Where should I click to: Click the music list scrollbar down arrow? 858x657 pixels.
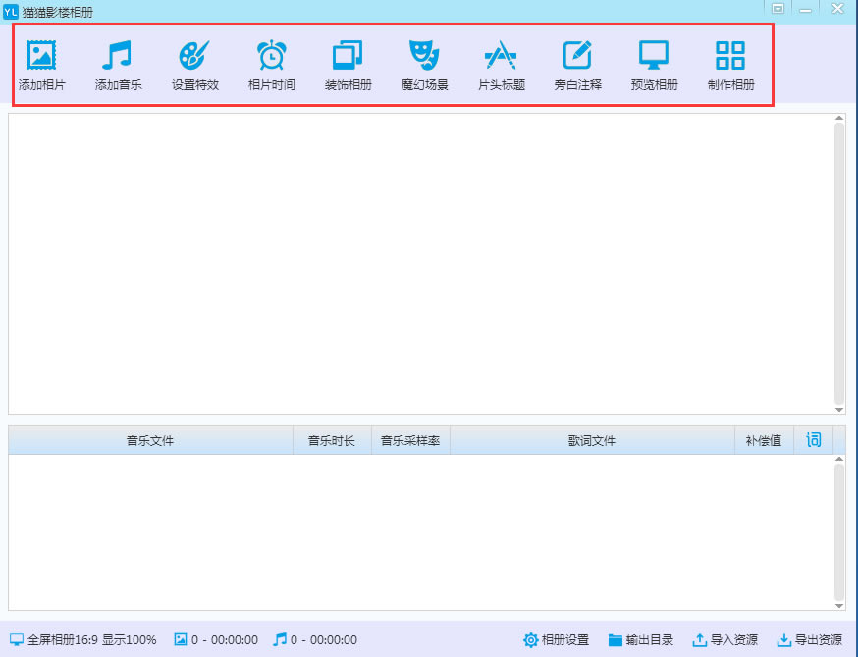839,606
